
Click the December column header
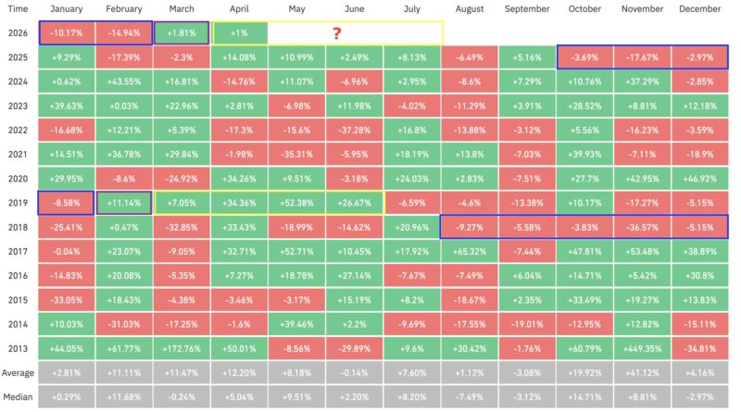point(699,9)
